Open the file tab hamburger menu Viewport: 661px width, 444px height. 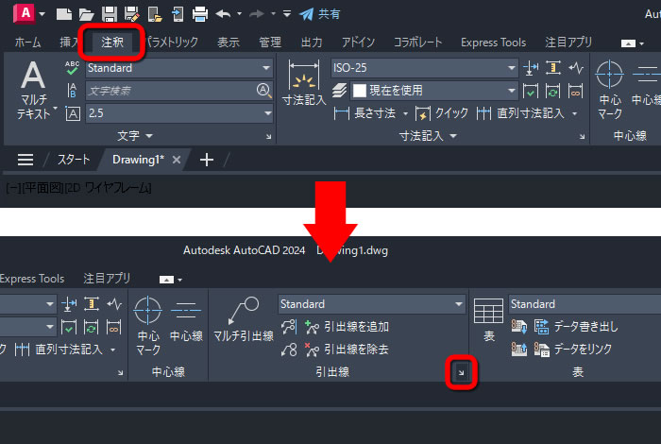tap(25, 160)
